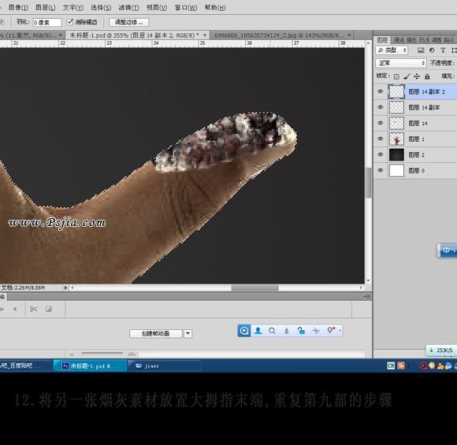
Task: Click the horizontal canvas scrollbar thumb
Action: 255,287
